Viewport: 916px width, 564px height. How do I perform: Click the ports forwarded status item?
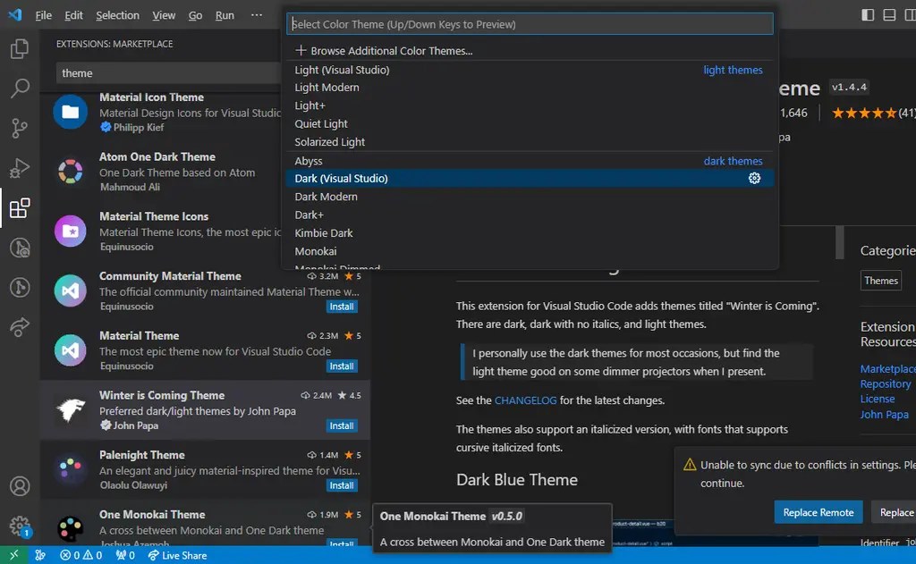point(125,555)
